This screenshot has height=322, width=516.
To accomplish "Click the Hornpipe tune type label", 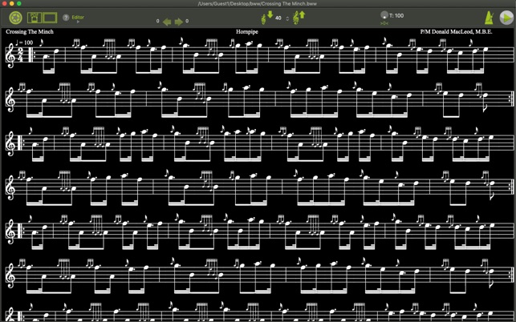I will pos(247,32).
